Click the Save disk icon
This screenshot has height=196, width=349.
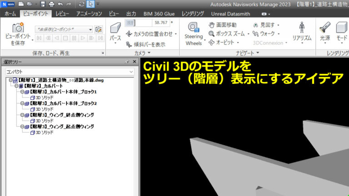tap(43, 4)
